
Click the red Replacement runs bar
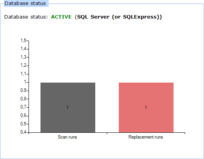tap(146, 108)
